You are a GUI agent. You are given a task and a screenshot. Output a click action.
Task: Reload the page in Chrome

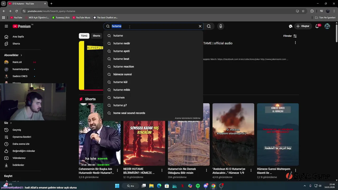[x=16, y=11]
